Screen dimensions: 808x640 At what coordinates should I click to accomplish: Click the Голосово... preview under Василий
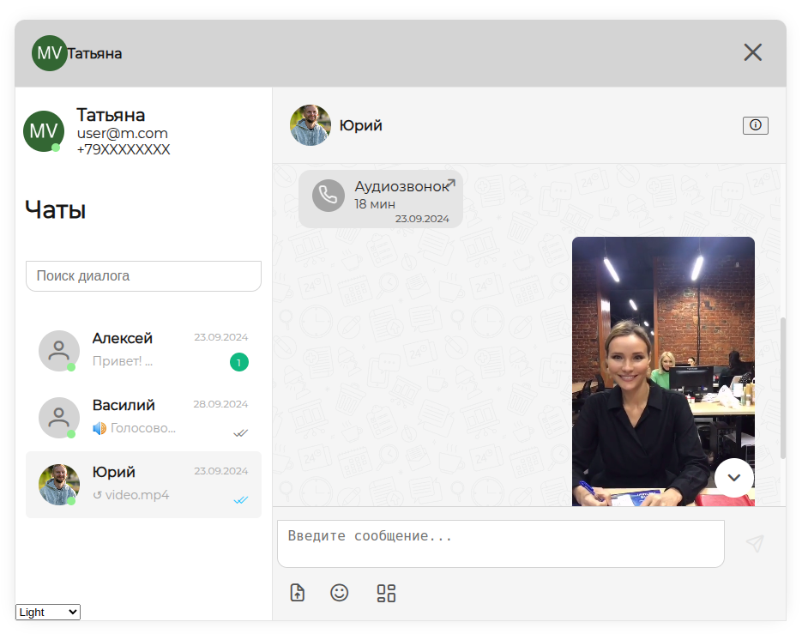[143, 428]
